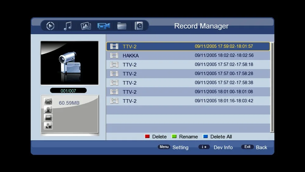Click the Setting label
The image size is (305, 172).
click(x=181, y=148)
